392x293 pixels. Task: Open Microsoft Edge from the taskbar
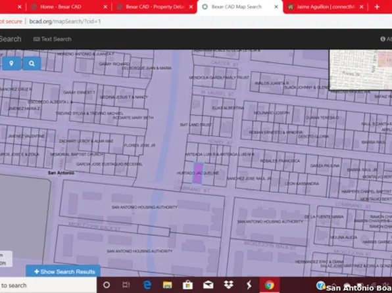pos(147,284)
